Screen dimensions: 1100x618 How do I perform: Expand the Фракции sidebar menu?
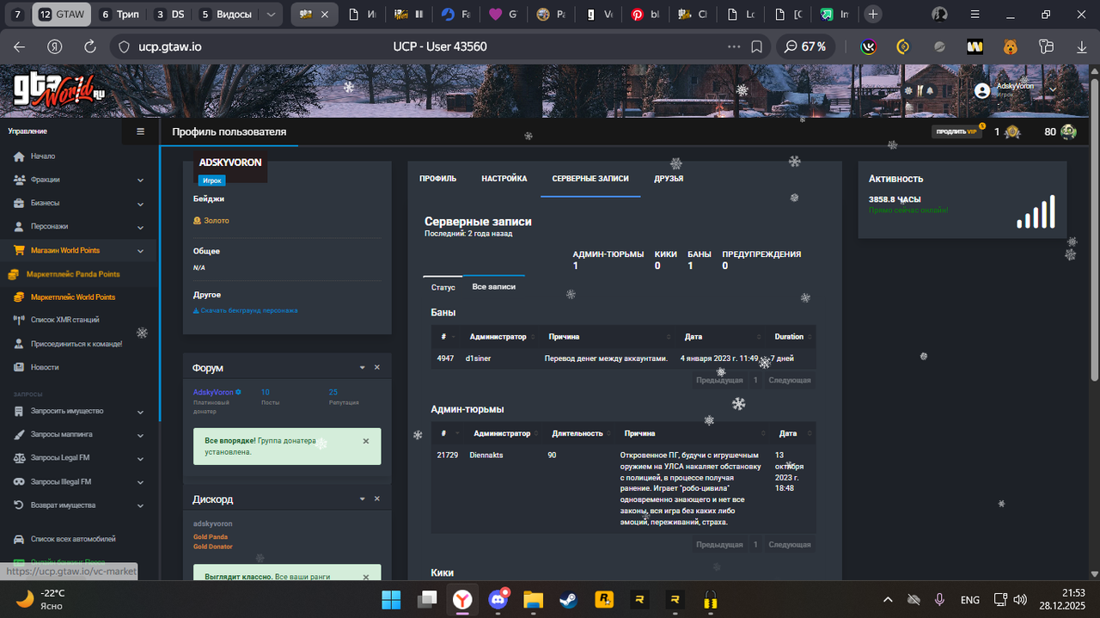79,180
